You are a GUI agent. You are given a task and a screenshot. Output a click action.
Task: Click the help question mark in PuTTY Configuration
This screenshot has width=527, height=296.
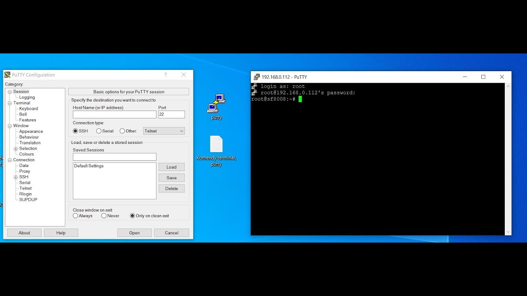166,75
